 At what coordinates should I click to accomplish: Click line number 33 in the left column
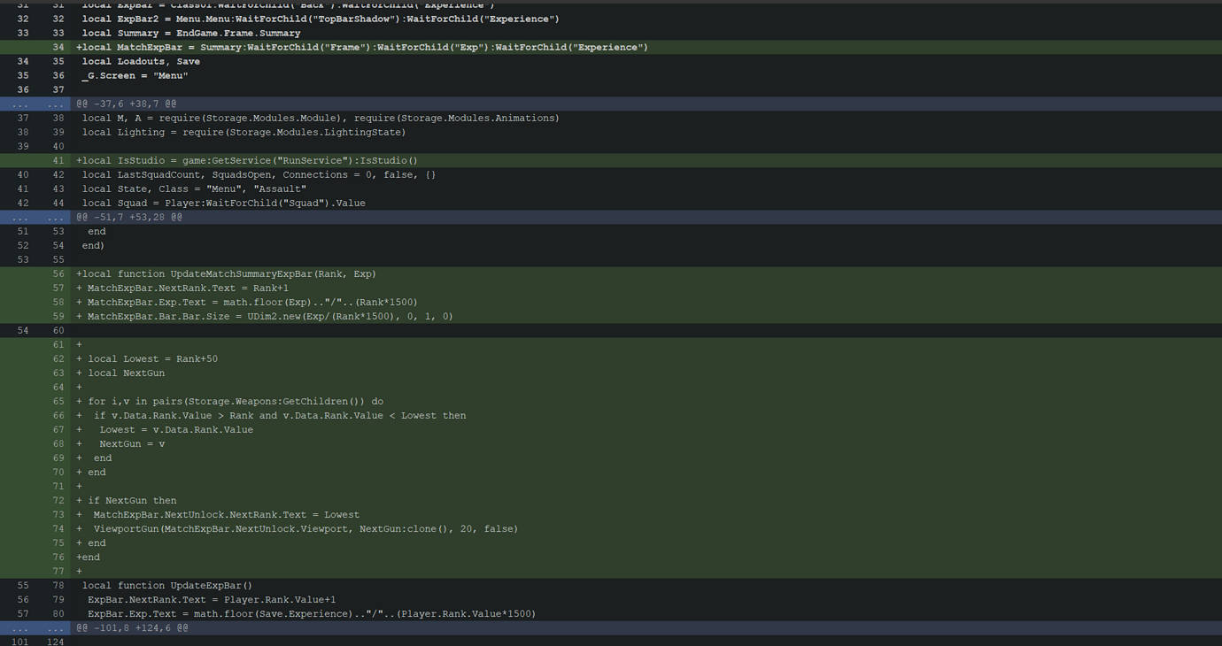pos(23,33)
